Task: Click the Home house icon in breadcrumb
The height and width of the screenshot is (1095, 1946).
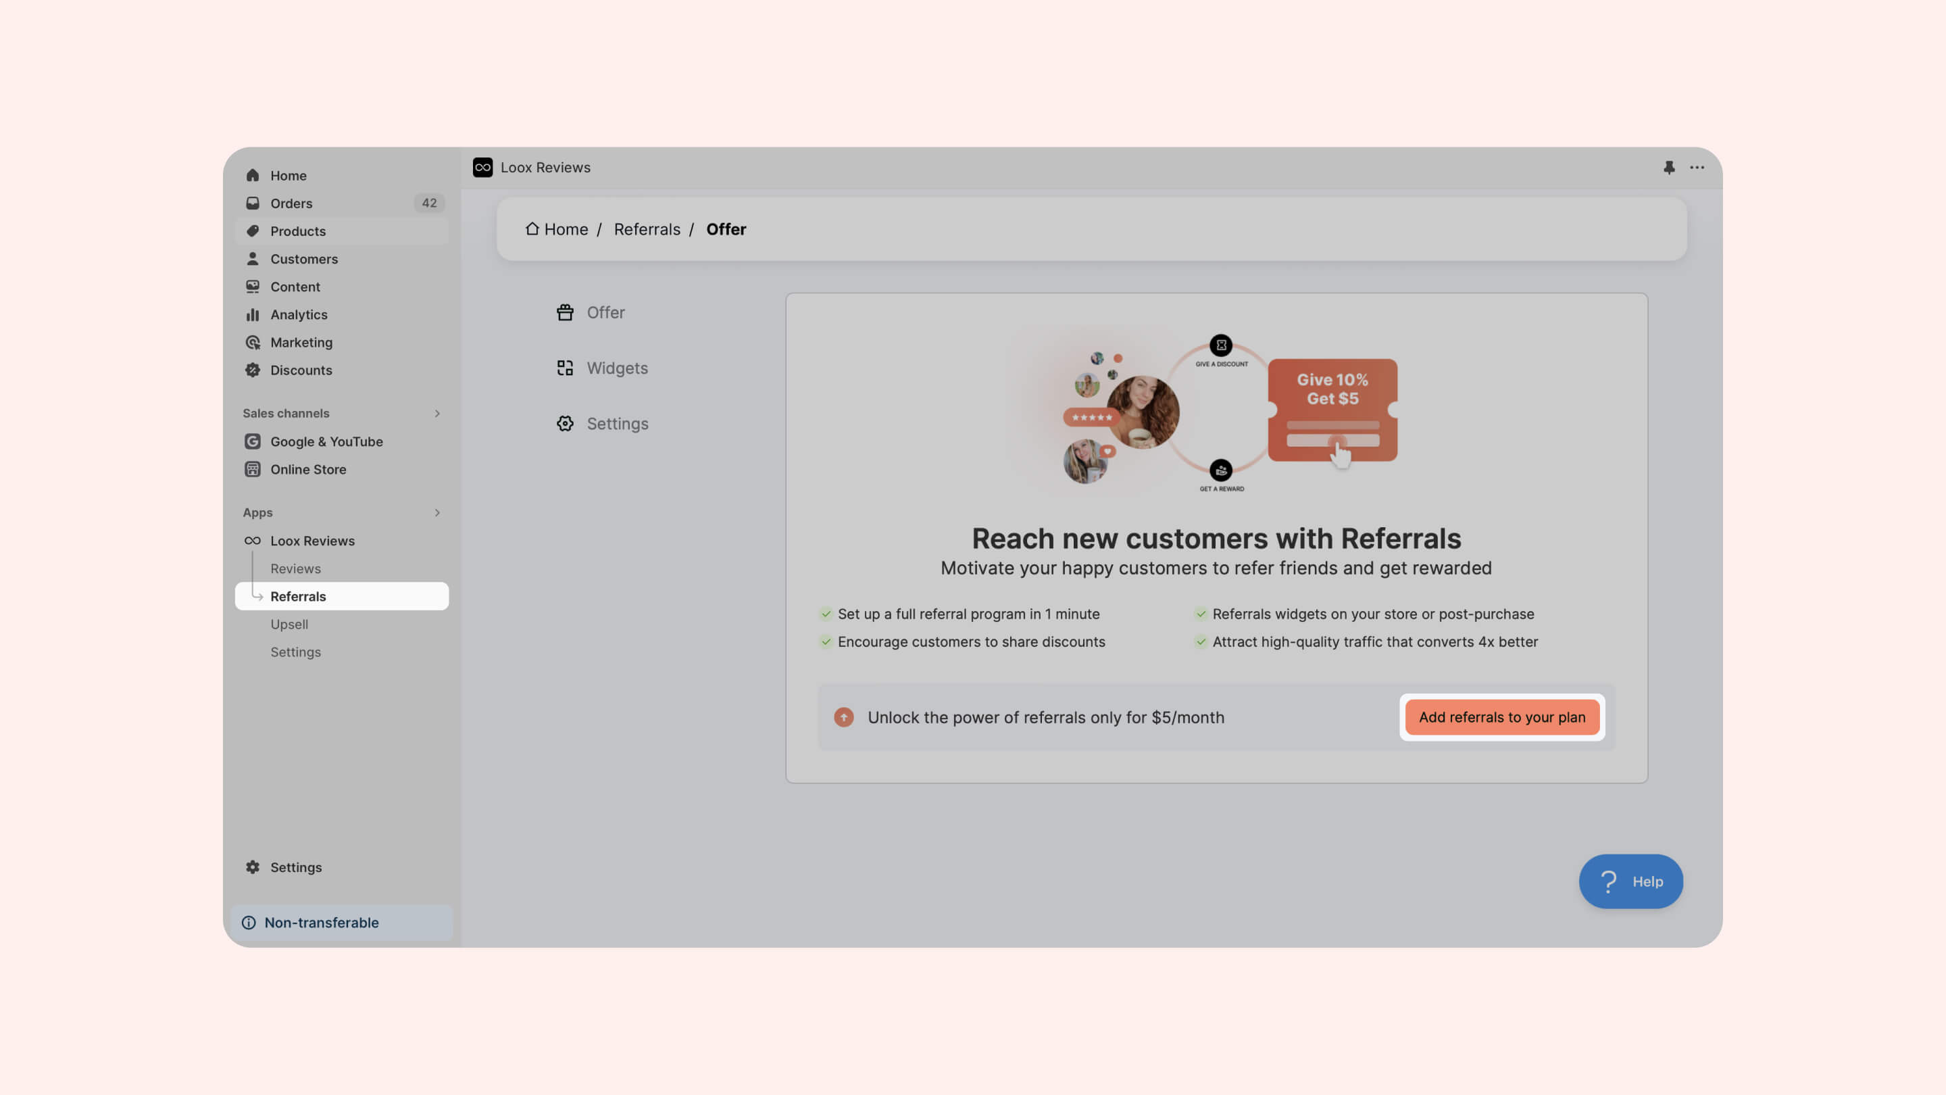Action: click(532, 228)
